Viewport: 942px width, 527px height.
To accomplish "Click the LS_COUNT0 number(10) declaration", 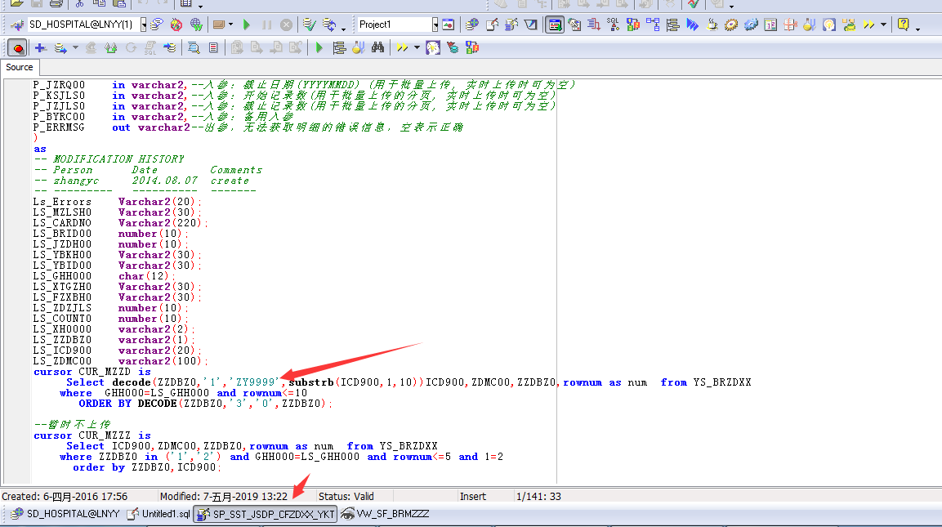I will (110, 319).
